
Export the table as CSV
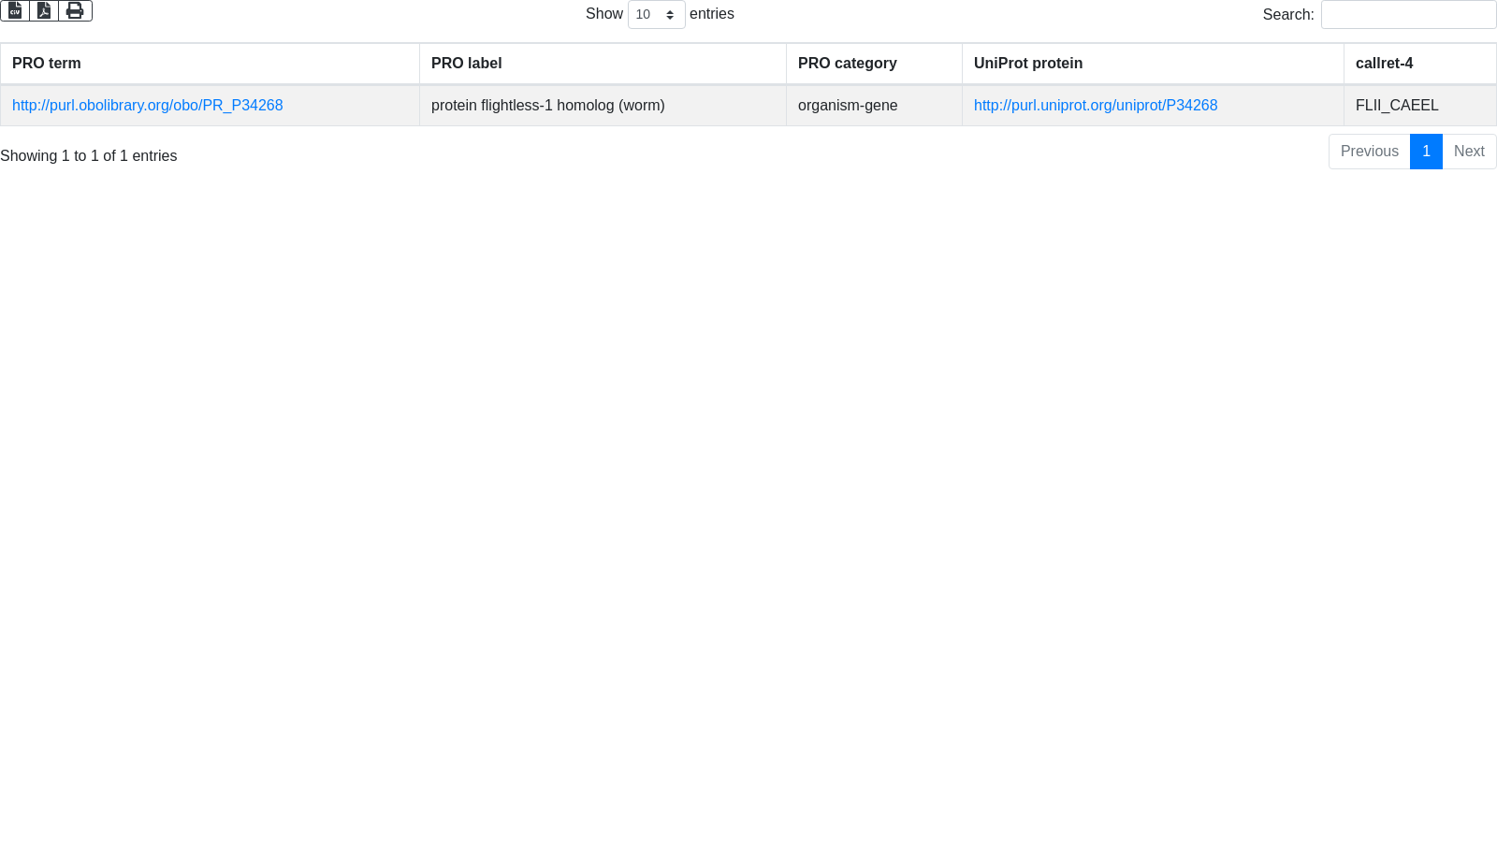point(15,10)
